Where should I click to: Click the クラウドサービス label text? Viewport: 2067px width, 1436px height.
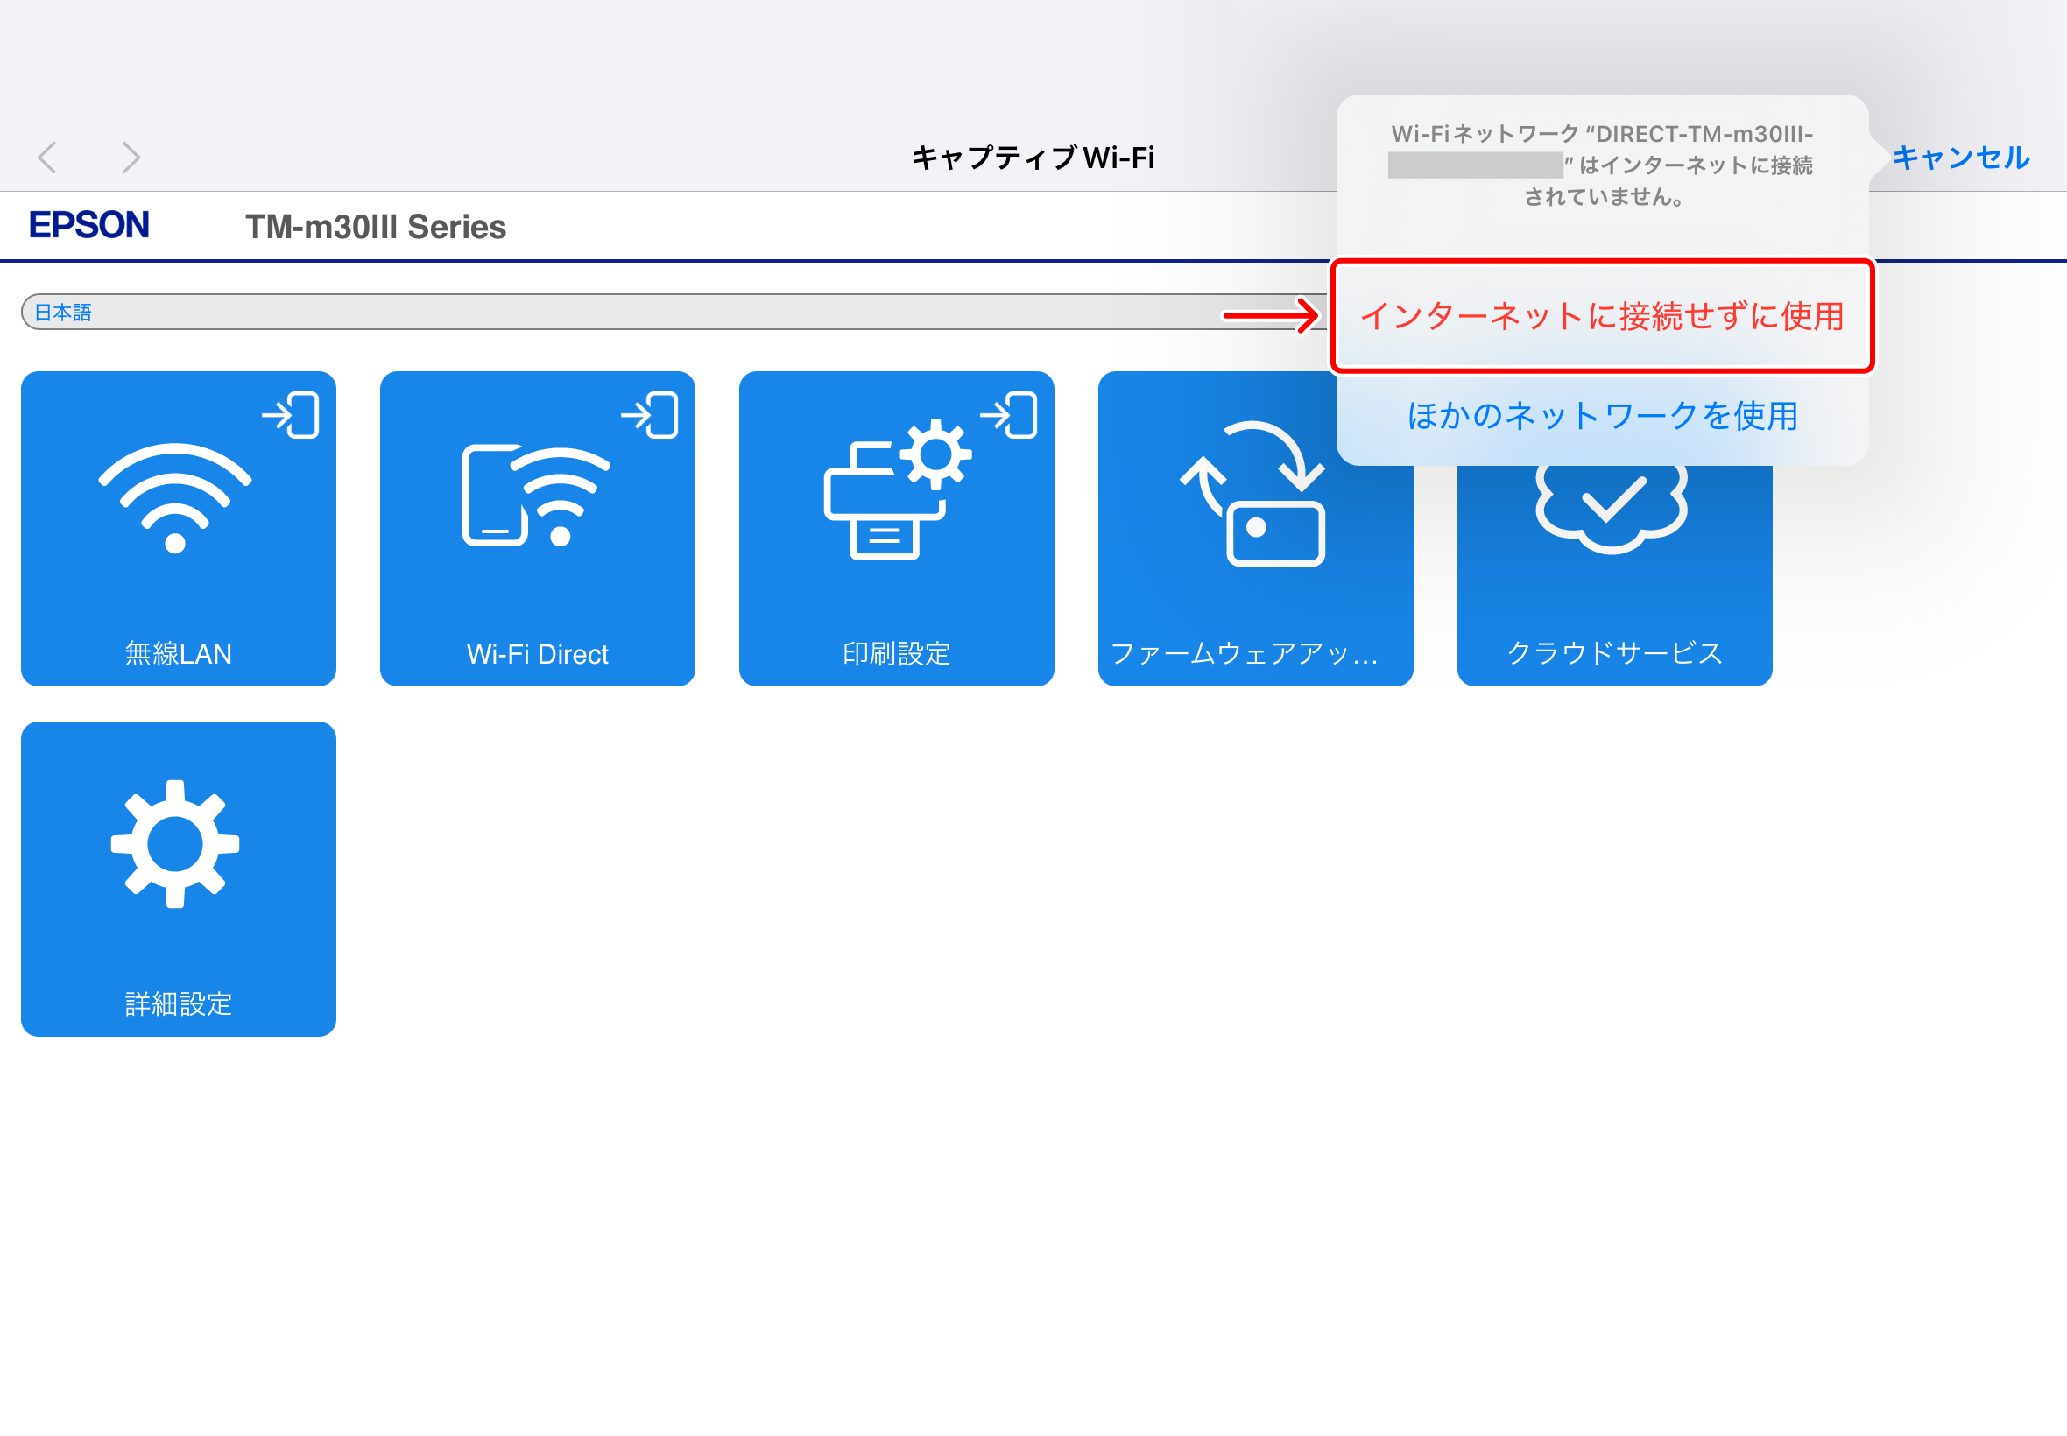1614,652
